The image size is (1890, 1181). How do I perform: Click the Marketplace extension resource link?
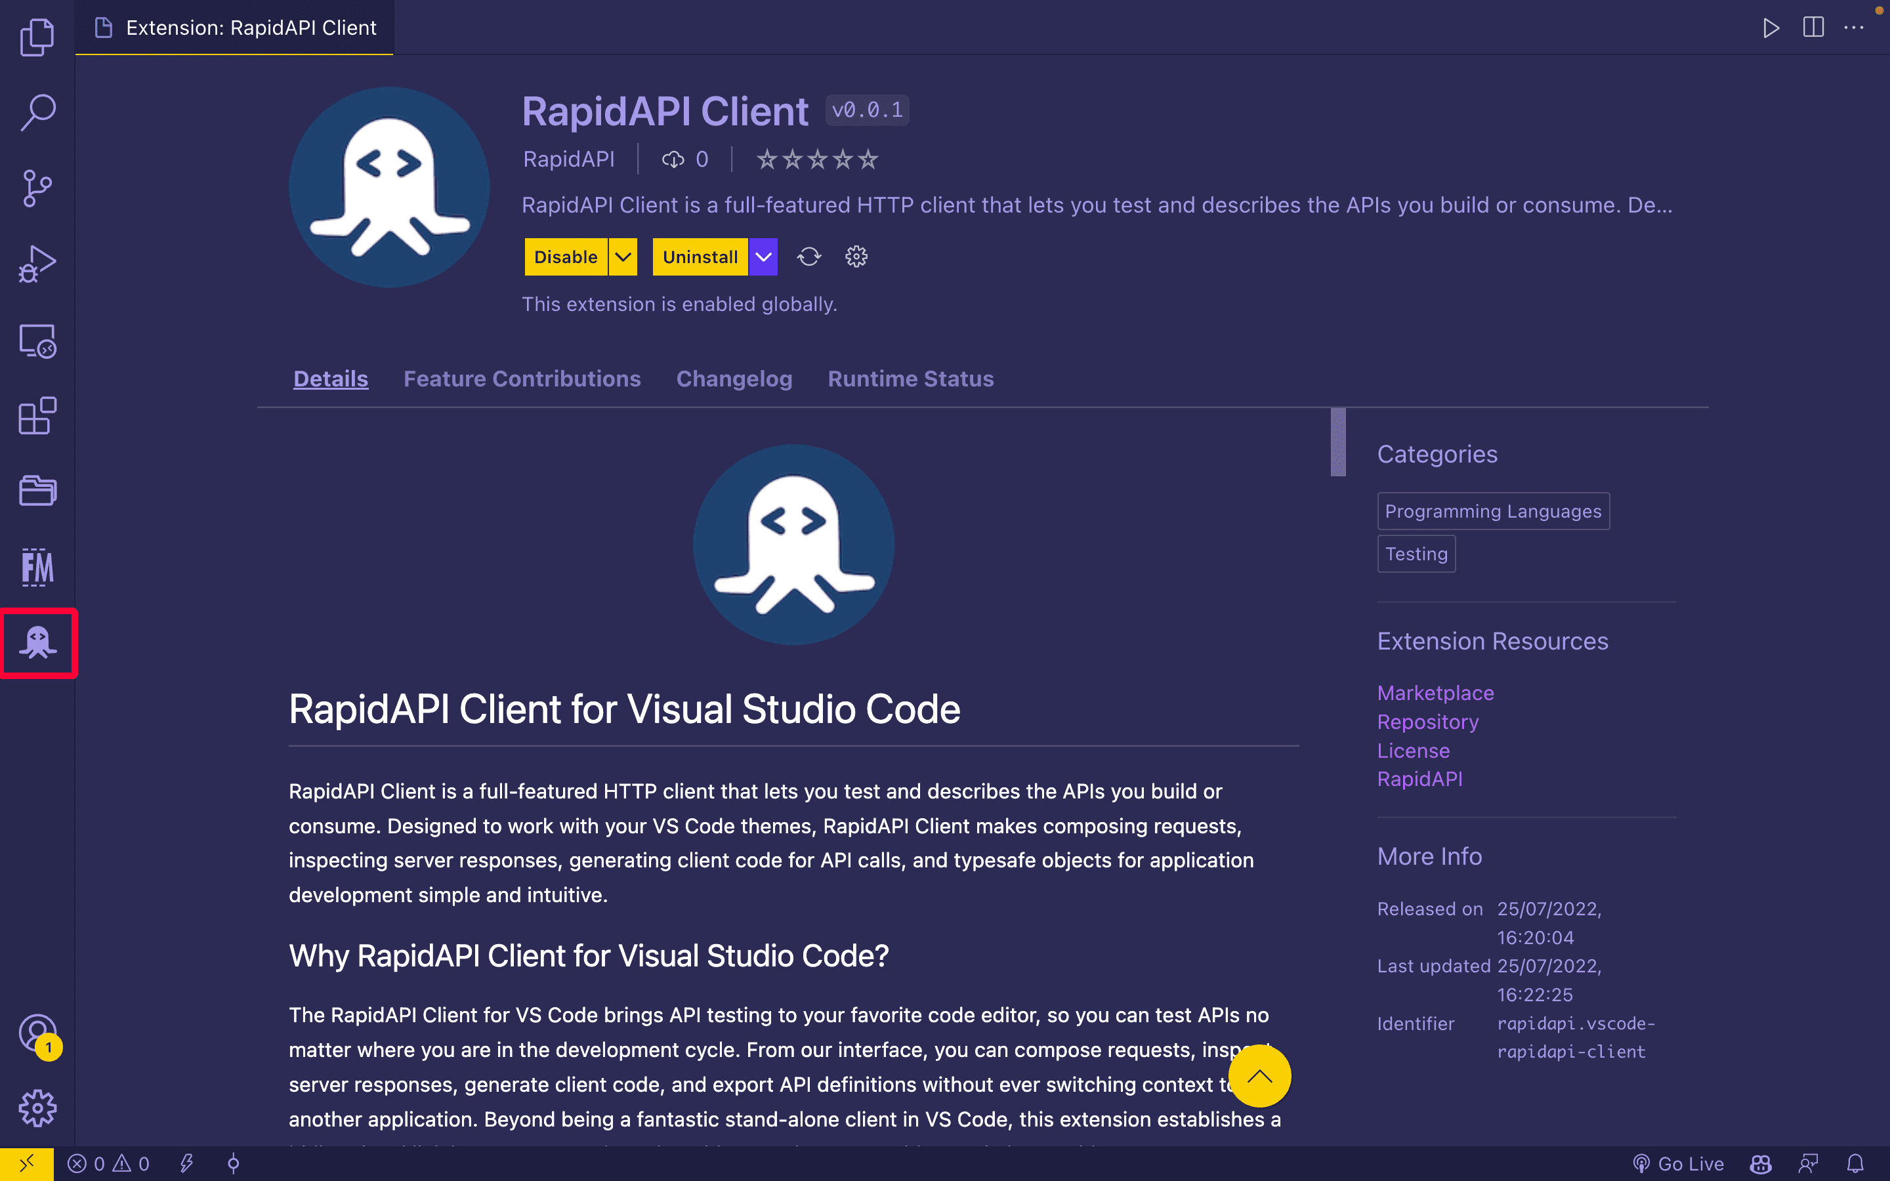point(1434,691)
